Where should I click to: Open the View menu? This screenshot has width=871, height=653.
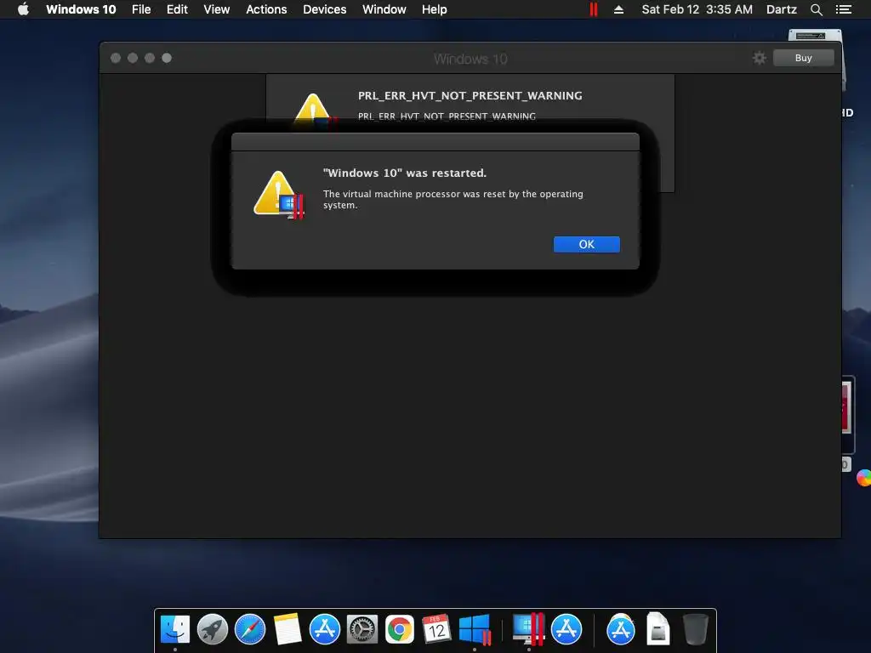pos(217,9)
